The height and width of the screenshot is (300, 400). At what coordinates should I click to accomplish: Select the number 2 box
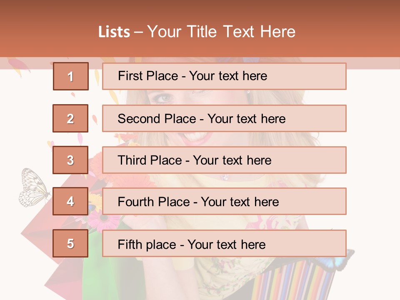click(x=70, y=118)
